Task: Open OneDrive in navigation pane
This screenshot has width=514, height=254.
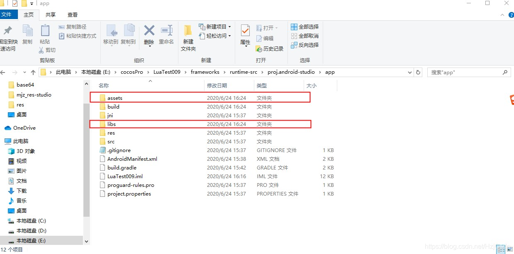Action: [x=24, y=128]
